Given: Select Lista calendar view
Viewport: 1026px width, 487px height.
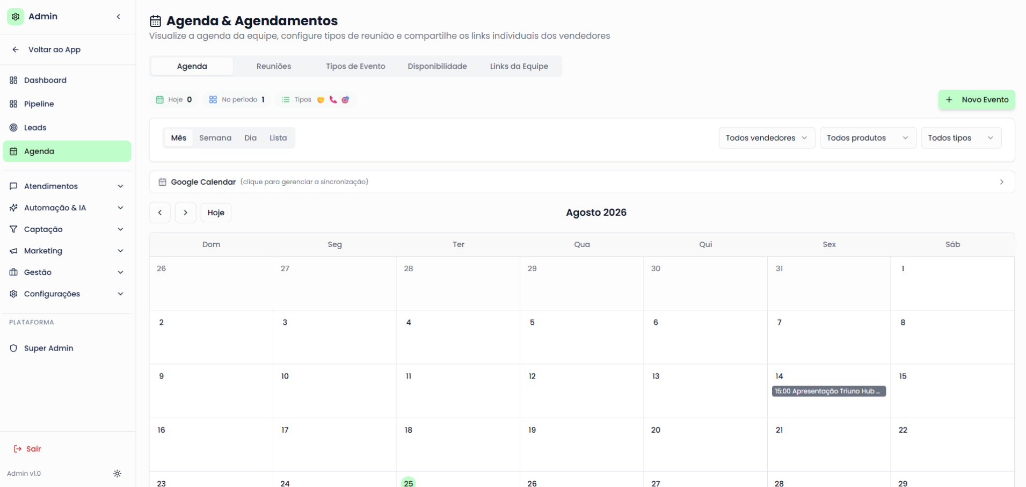Looking at the screenshot, I should pos(278,138).
